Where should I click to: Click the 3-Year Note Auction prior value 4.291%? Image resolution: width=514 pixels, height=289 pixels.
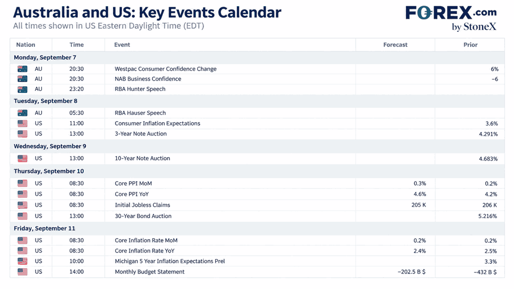pyautogui.click(x=488, y=134)
